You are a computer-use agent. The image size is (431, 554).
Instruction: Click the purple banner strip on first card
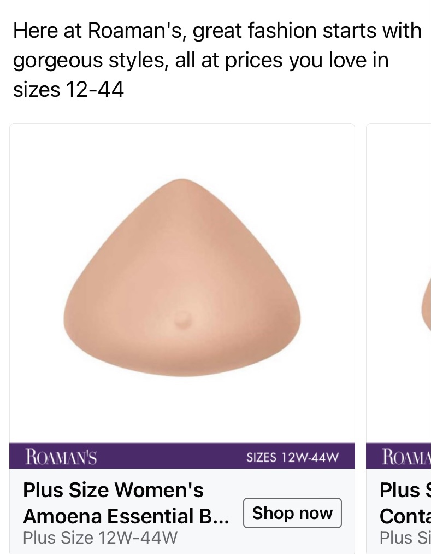pos(182,456)
